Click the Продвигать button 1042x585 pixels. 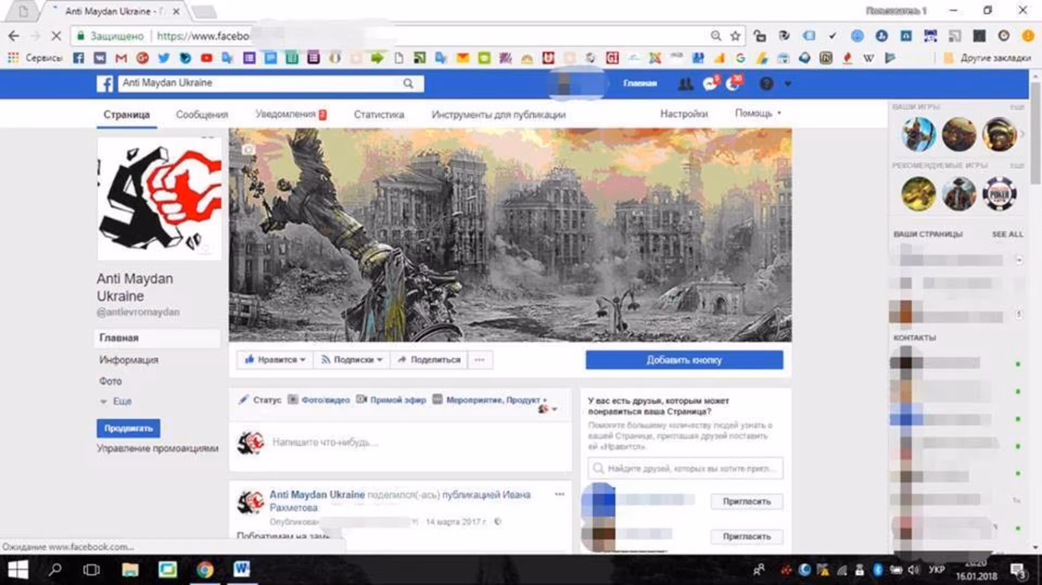(128, 428)
